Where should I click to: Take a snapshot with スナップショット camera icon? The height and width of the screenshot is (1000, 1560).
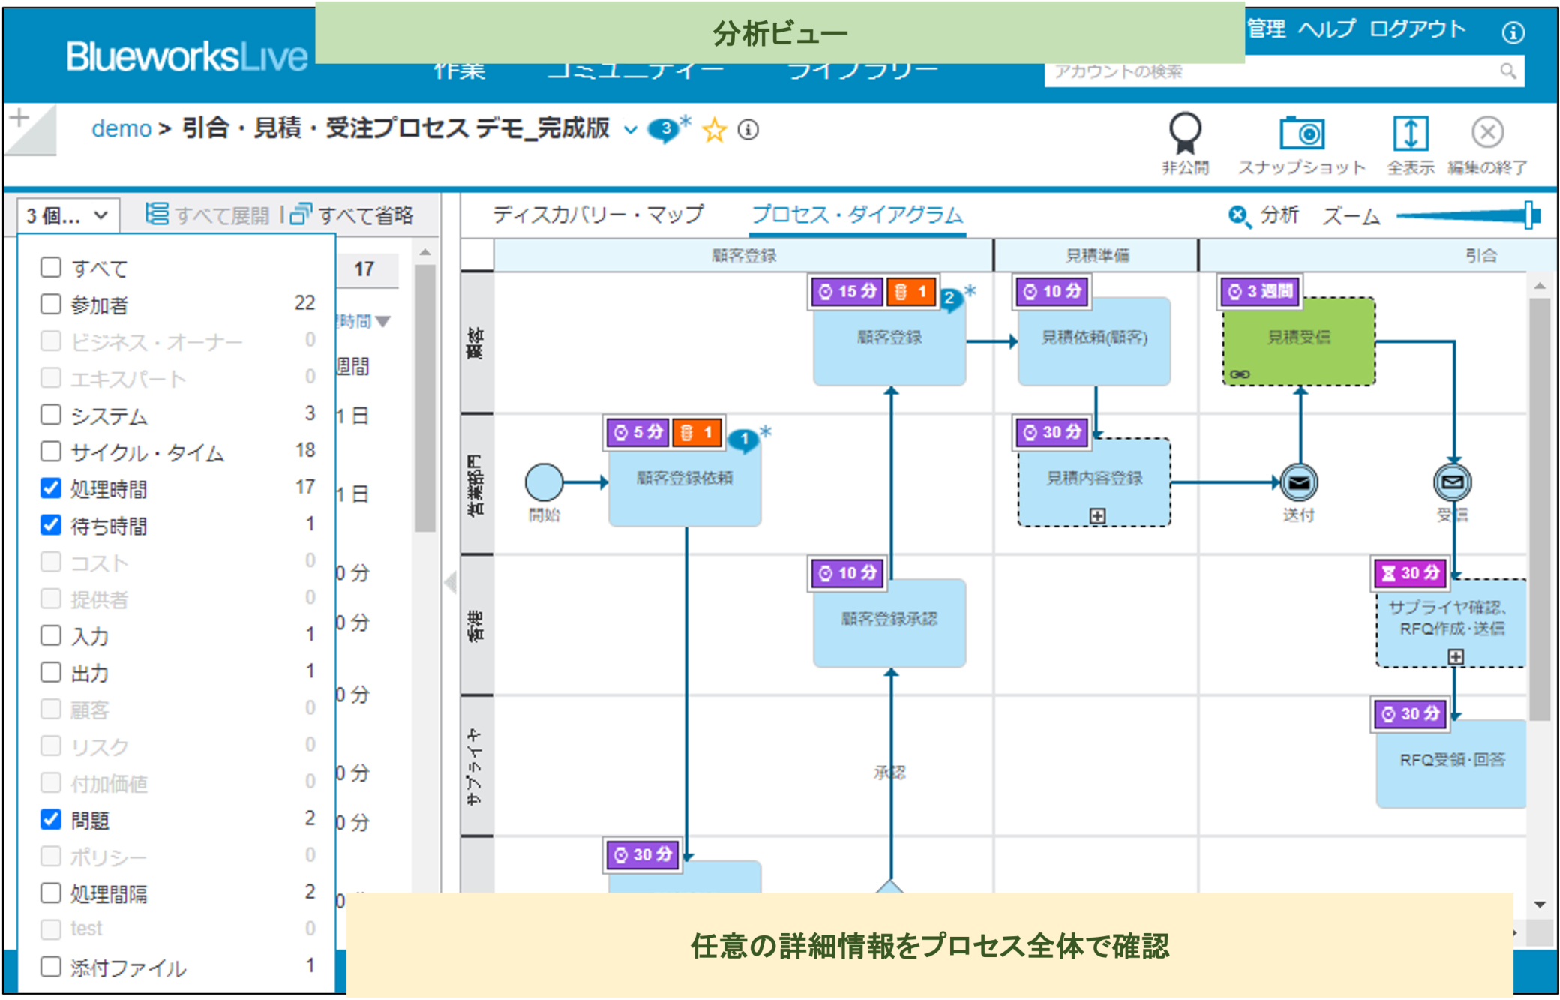coord(1301,134)
